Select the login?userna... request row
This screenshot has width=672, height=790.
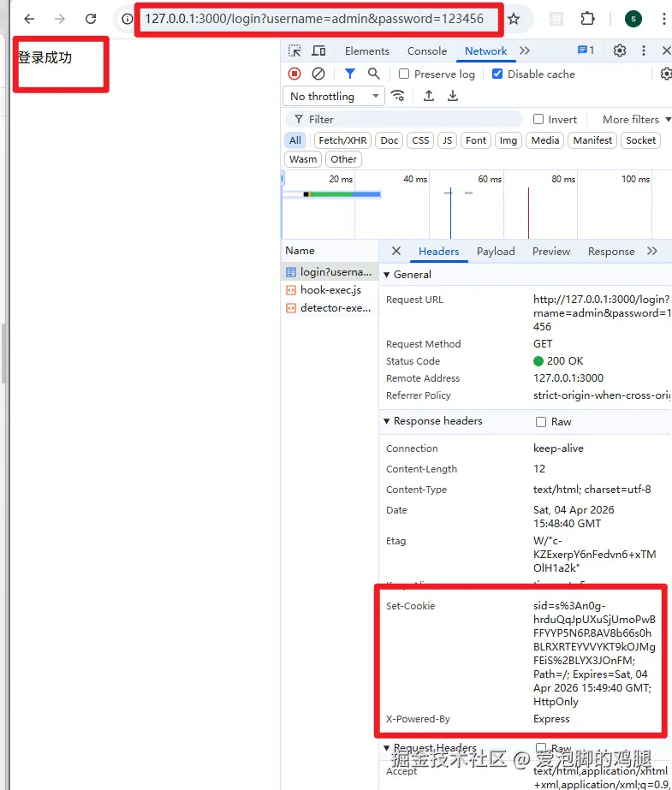click(x=330, y=272)
